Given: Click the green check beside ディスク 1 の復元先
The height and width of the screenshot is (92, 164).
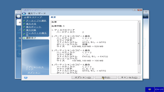Looking at the screenshot, I should coord(24,34).
